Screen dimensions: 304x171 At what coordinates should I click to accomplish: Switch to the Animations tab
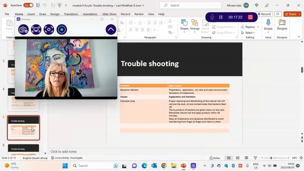[90, 14]
